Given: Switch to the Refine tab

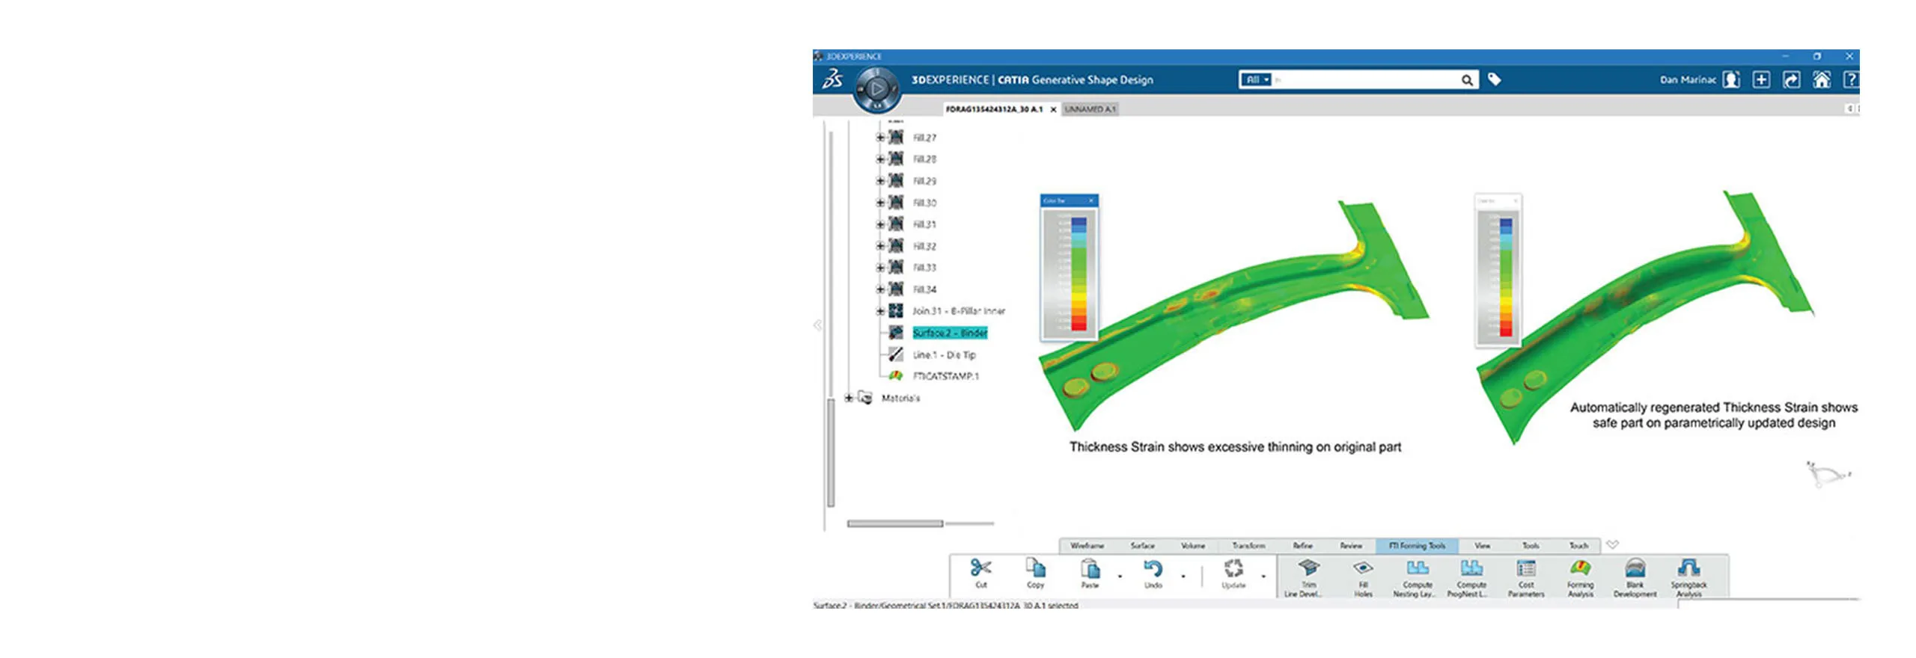Looking at the screenshot, I should pos(1302,546).
